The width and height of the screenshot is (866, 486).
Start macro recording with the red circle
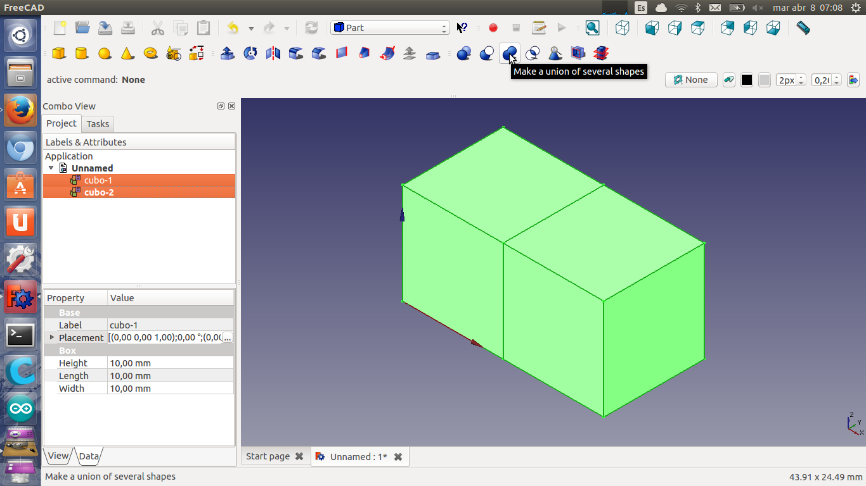(x=493, y=28)
